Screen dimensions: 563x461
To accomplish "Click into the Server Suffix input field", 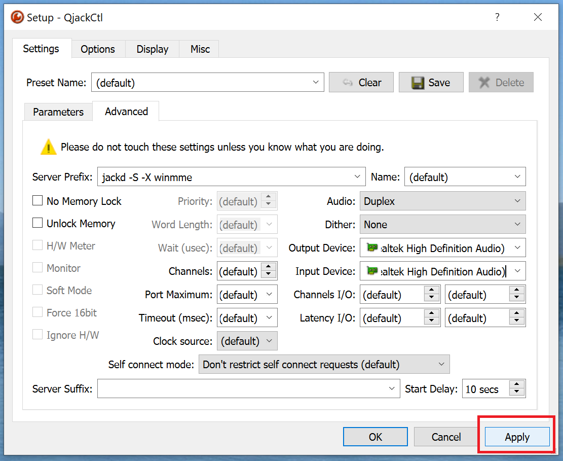I will click(241, 389).
